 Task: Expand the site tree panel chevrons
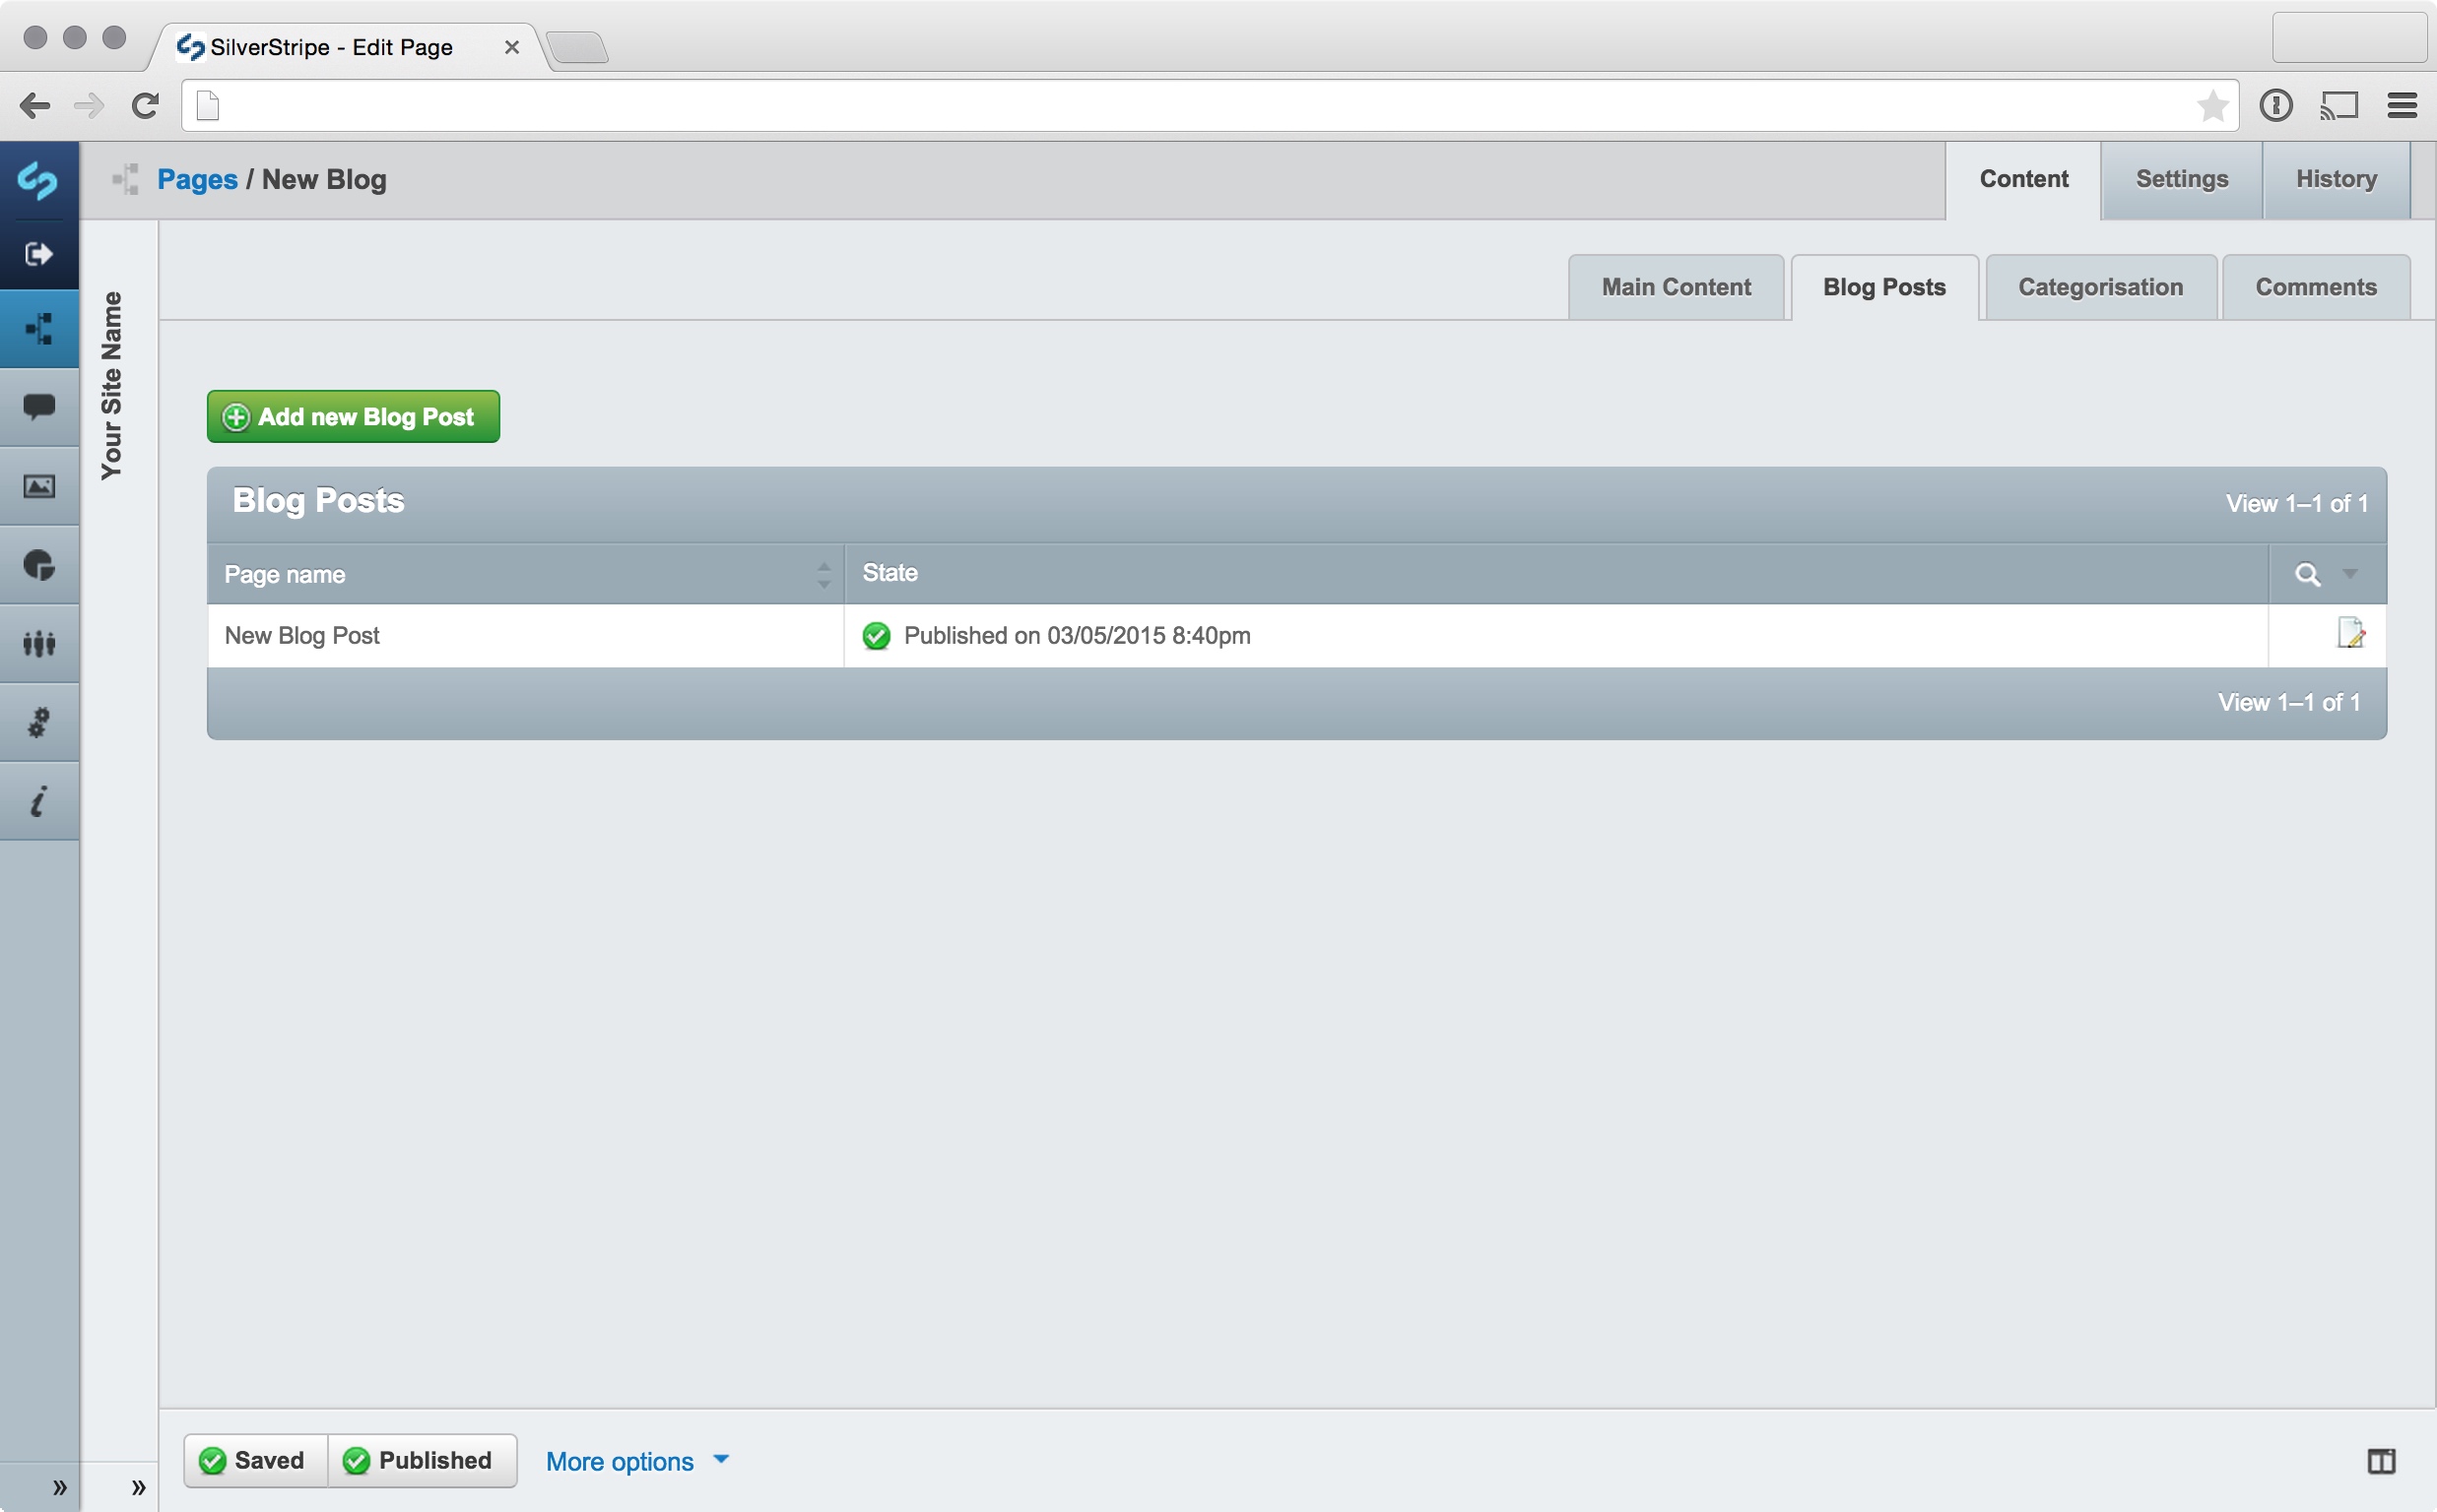click(x=138, y=1487)
